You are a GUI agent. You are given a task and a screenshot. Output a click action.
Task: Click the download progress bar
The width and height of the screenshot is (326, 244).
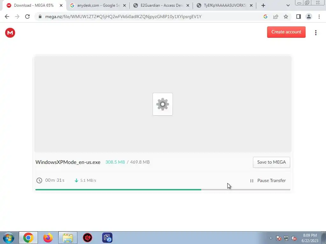coord(163,190)
